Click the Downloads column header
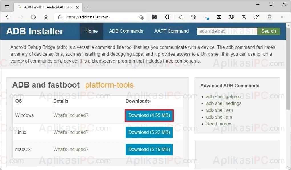Screen dimensions: 291x170 tap(138, 101)
